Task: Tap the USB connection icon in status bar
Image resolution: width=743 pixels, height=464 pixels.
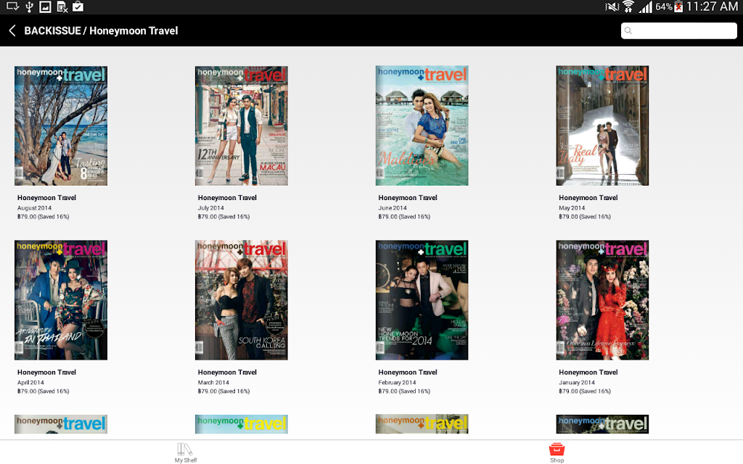Action: tap(29, 7)
